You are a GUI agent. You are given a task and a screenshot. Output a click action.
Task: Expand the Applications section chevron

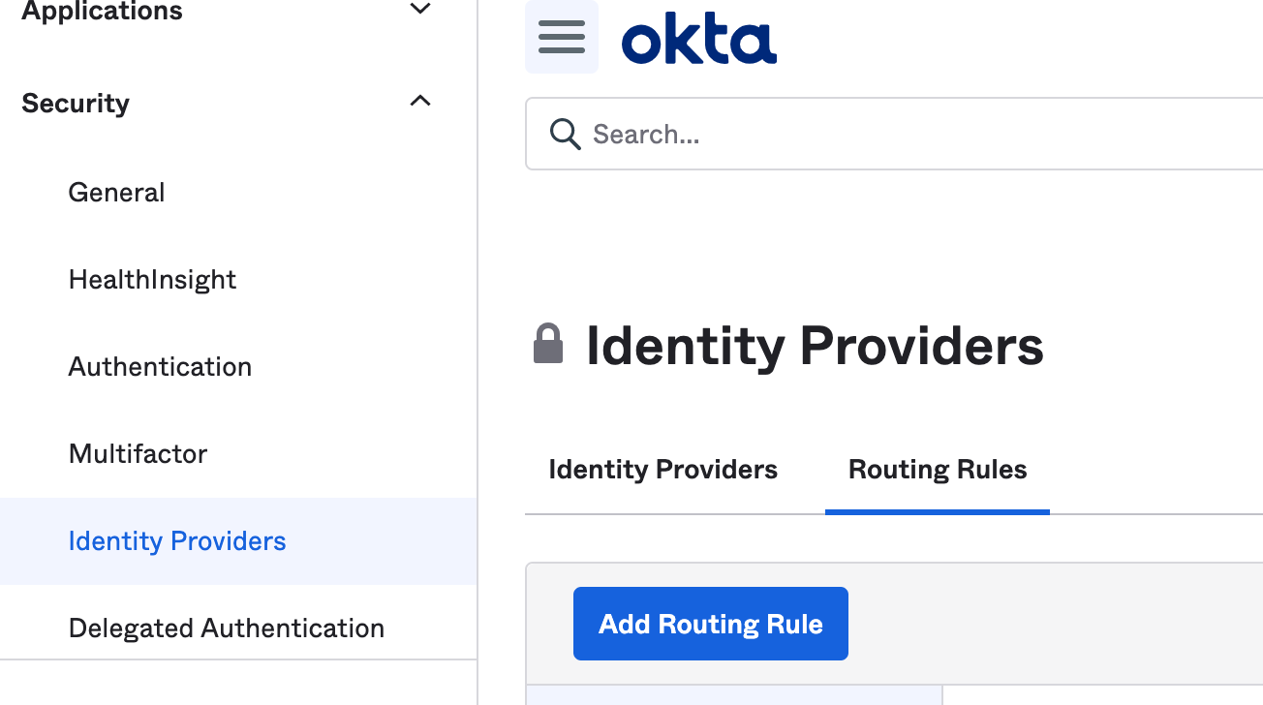[x=419, y=10]
